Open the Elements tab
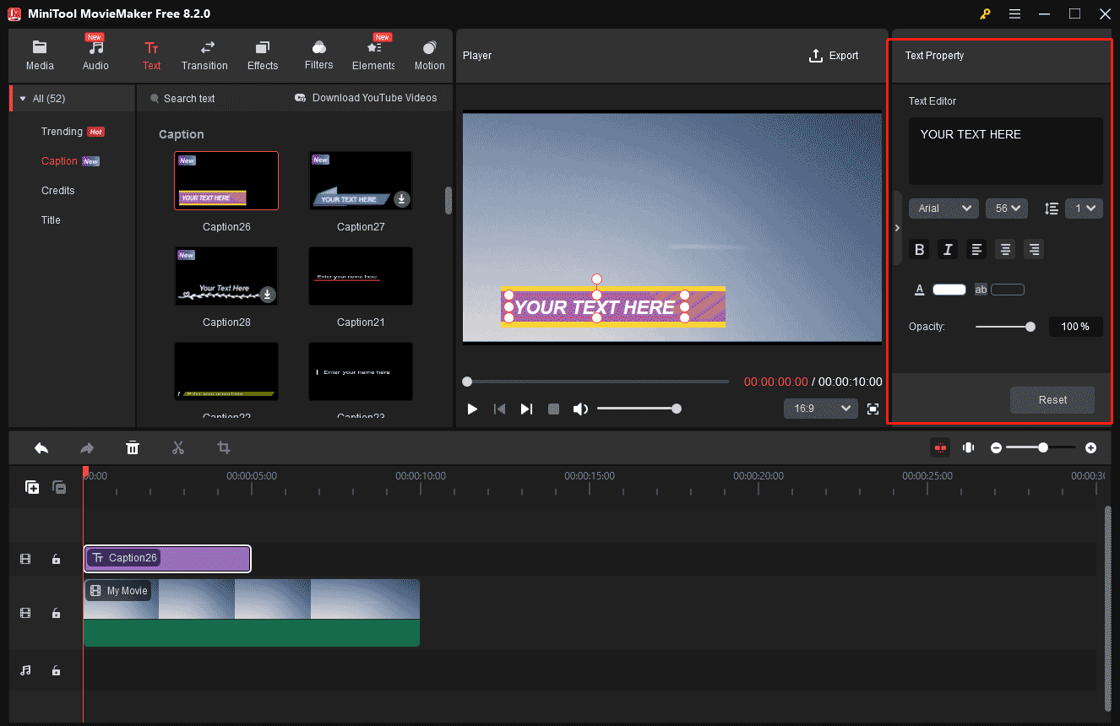The height and width of the screenshot is (726, 1120). pos(373,56)
